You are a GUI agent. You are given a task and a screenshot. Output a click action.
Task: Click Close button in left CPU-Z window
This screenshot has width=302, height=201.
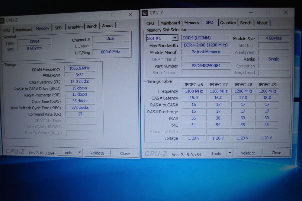click(125, 153)
